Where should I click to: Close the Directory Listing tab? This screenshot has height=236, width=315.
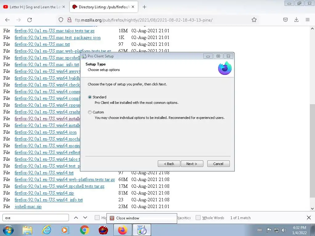coord(133,7)
